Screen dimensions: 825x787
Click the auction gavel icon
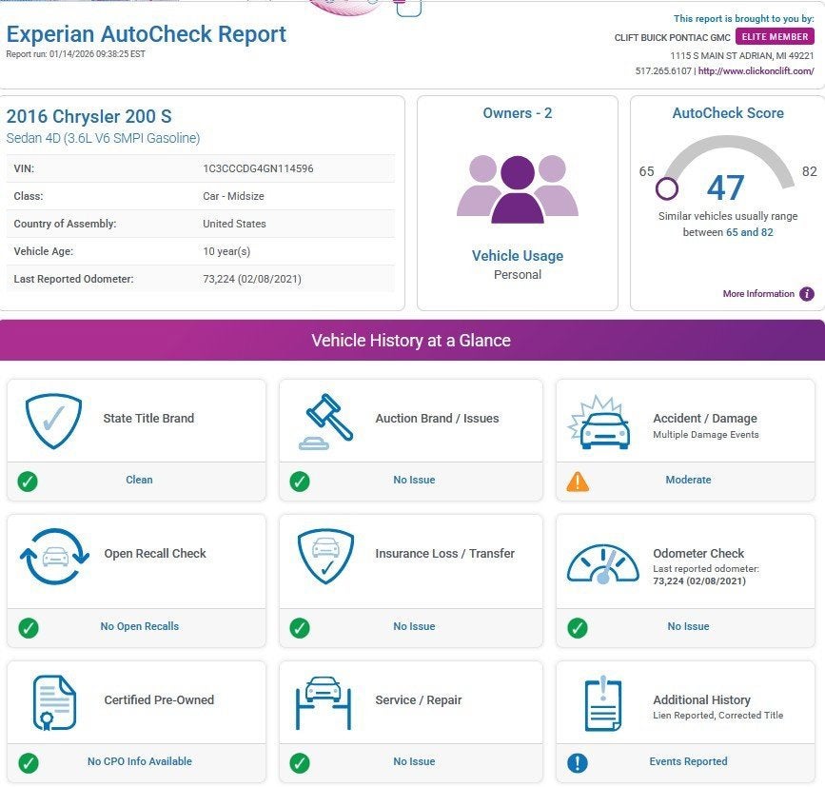pyautogui.click(x=326, y=421)
